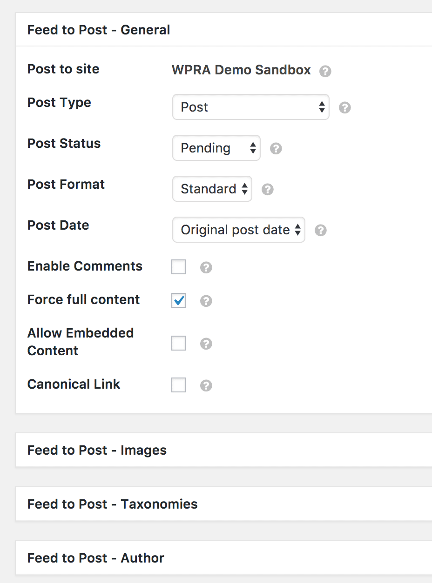Select a different Post Date option
Screen dimensions: 432x583
[x=238, y=230]
